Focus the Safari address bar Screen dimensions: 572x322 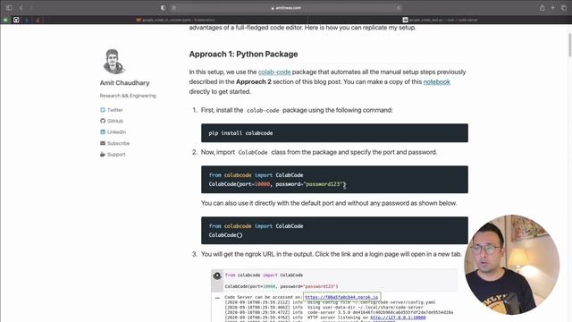286,8
